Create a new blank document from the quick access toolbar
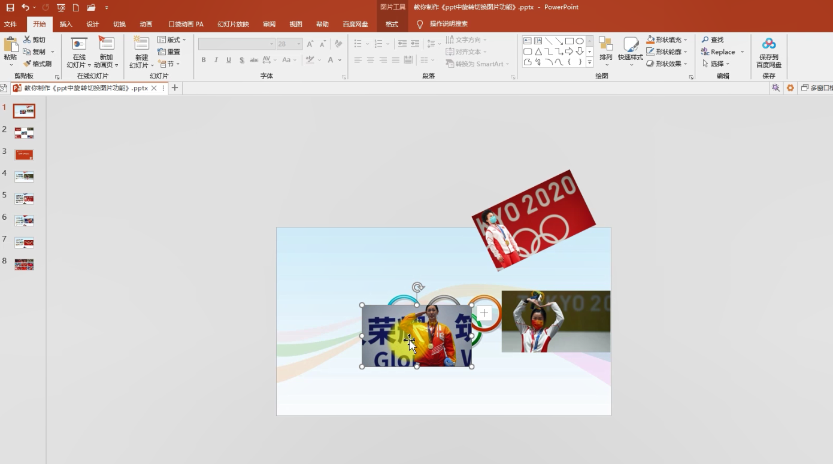Screen dimensions: 833x464 click(x=75, y=7)
